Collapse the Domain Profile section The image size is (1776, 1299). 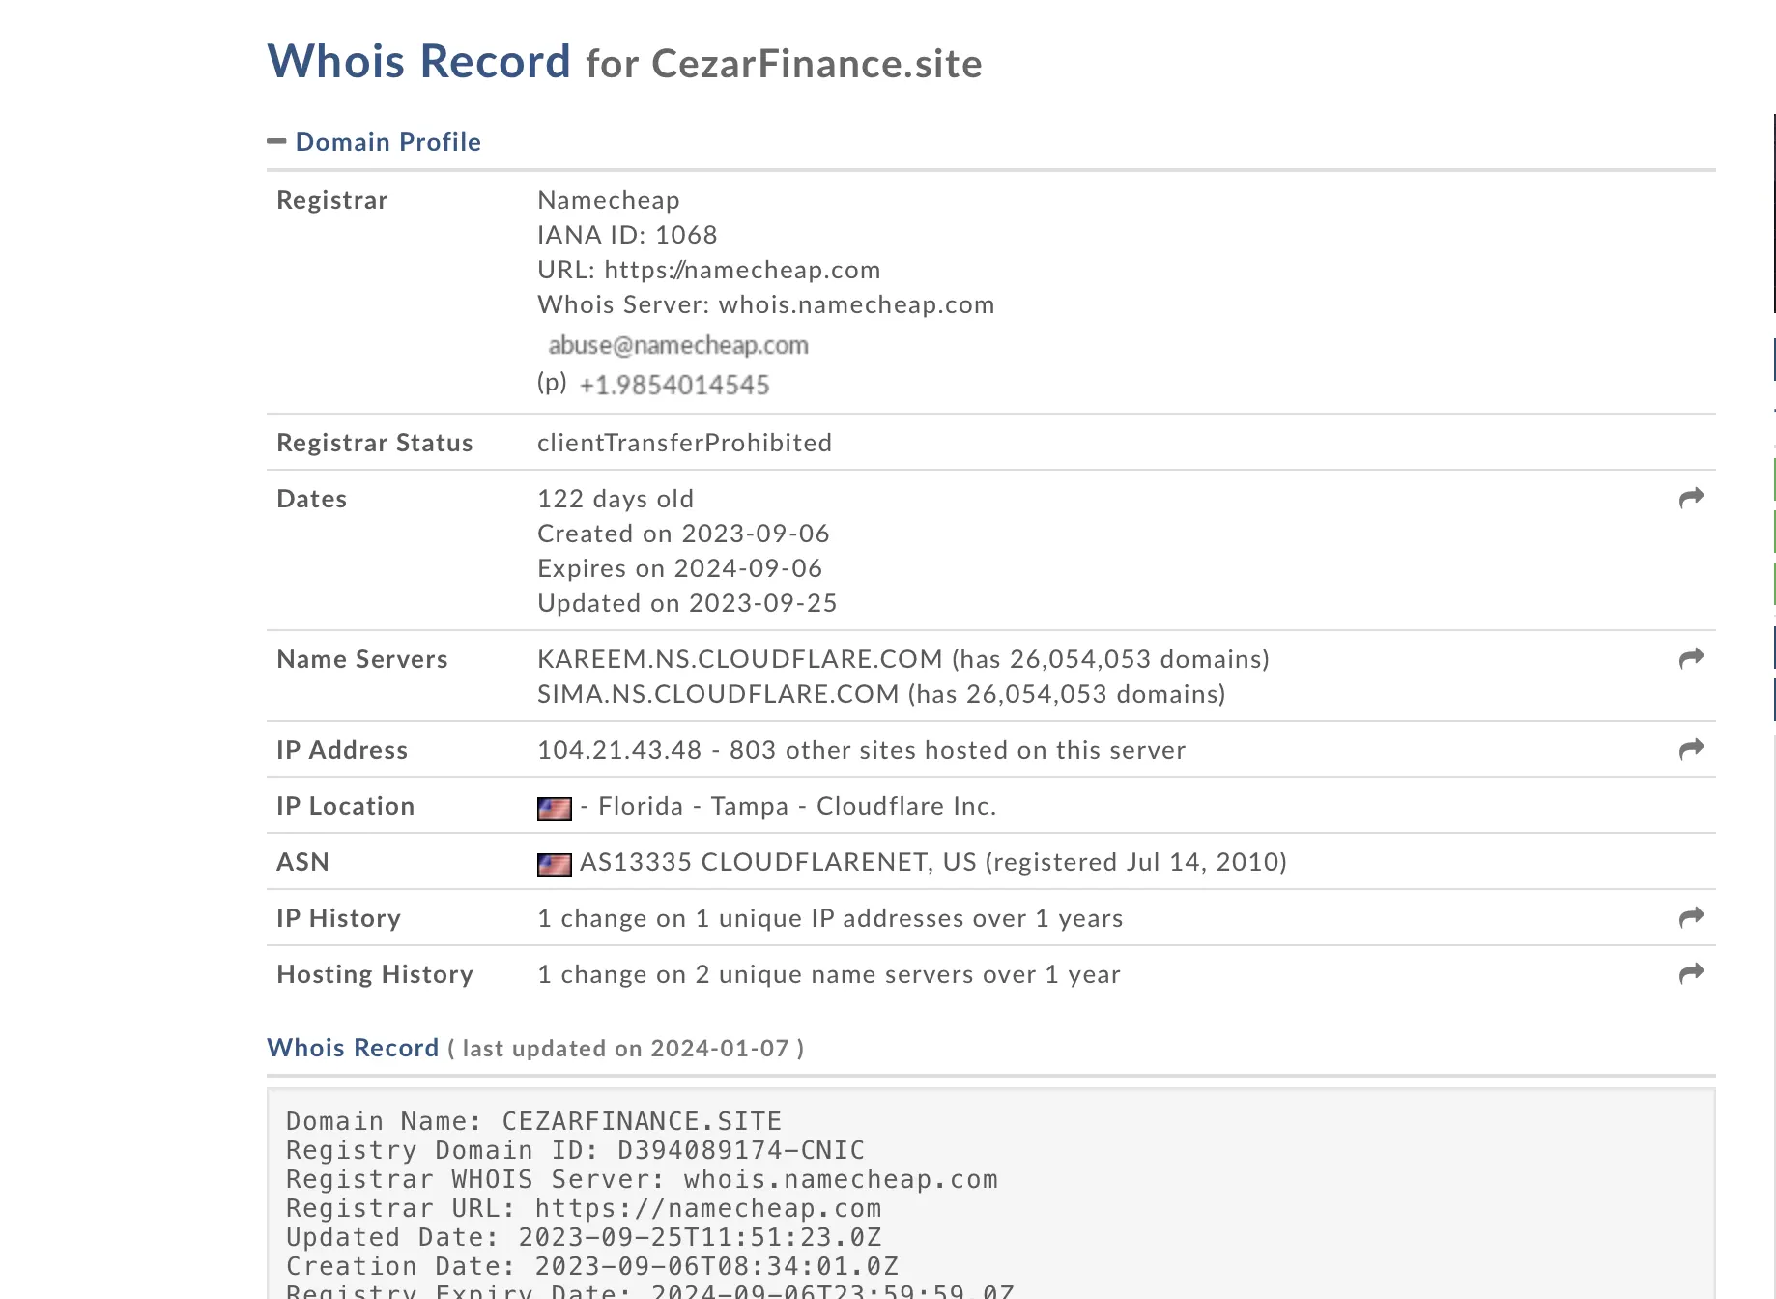pos(276,141)
